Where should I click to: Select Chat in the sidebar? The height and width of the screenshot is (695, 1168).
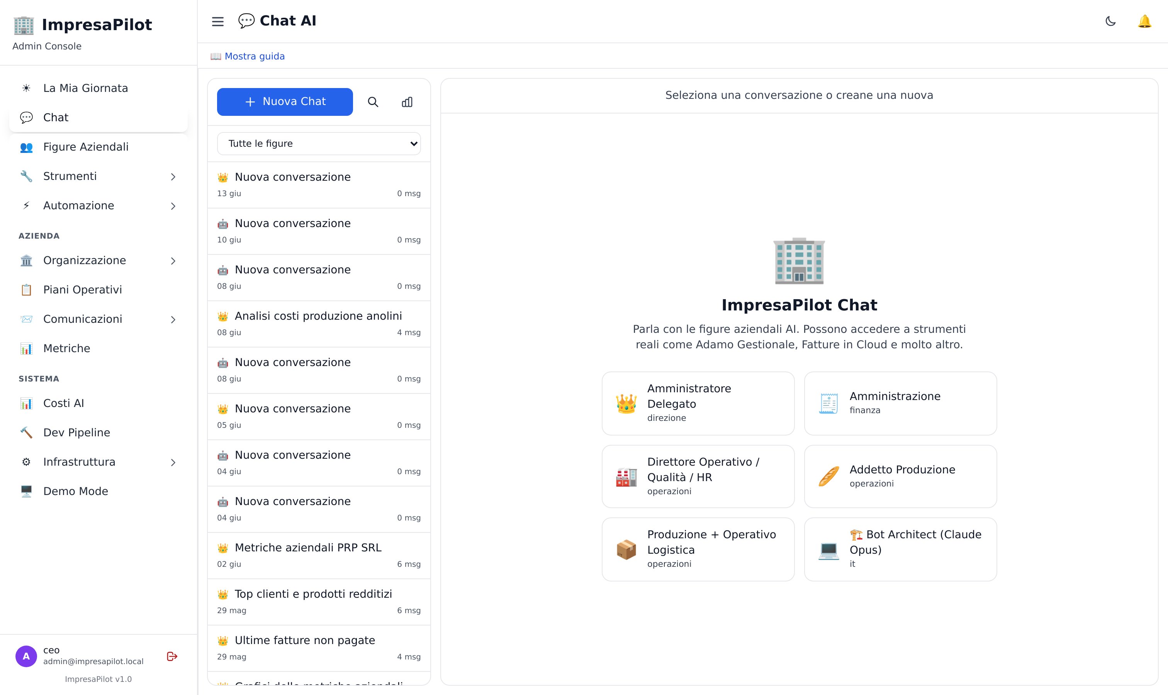(x=98, y=117)
